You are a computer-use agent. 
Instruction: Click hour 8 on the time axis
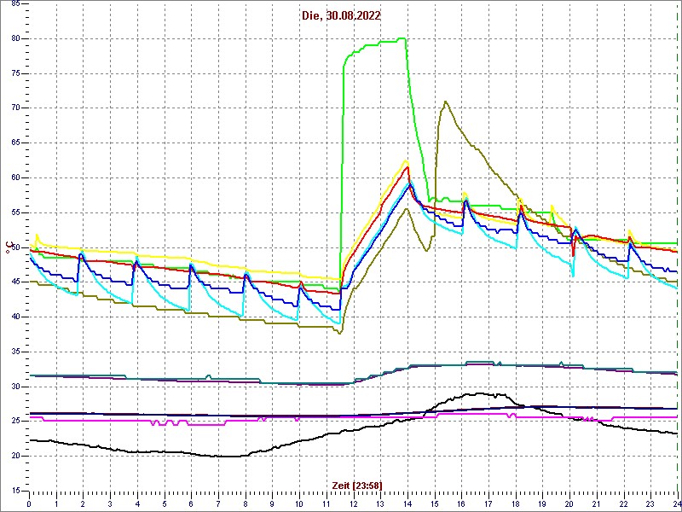pyautogui.click(x=246, y=504)
